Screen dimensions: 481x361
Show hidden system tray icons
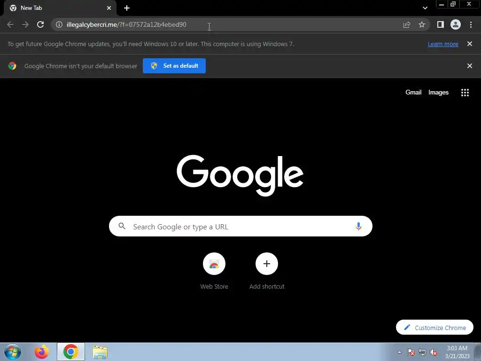tap(399, 352)
